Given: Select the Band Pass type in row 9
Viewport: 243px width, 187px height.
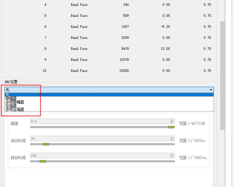Looking at the screenshot, I should tap(79, 59).
